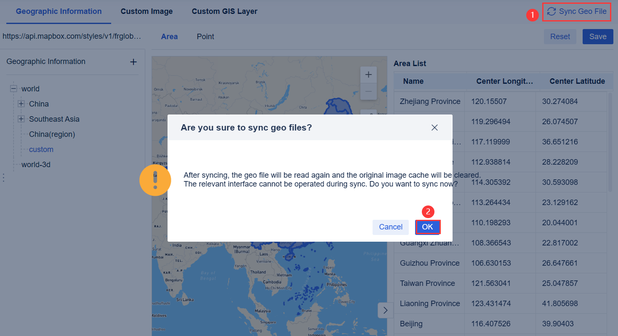
Task: Click the warning exclamation icon in the dialog
Action: (x=155, y=180)
